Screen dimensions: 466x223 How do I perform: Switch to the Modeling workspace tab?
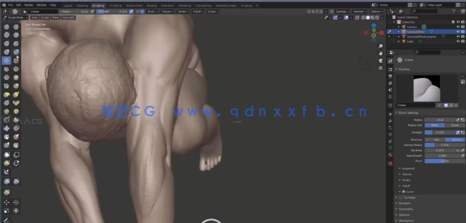point(82,6)
